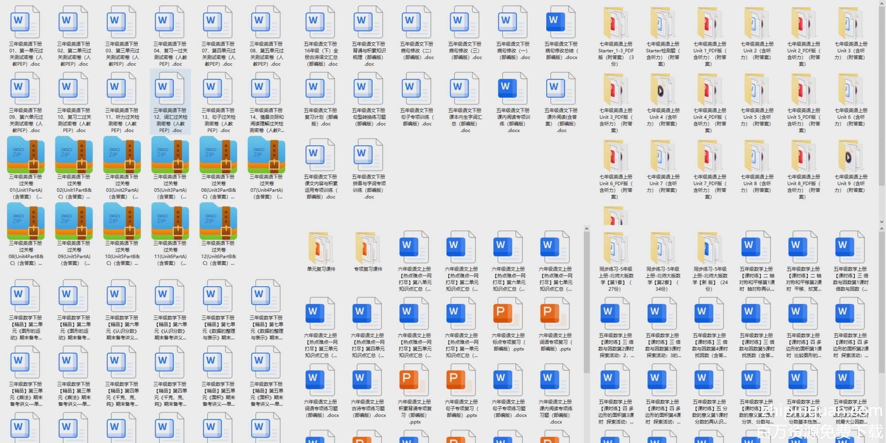886x443 pixels.
Task: Open the 过关卷 01(Unit1PartA) ZIP archive
Action: pyautogui.click(x=26, y=155)
